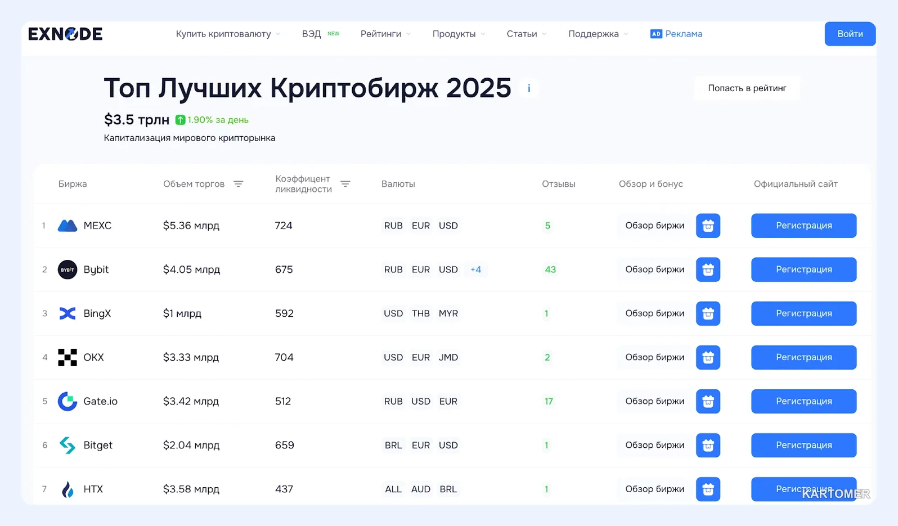Click the Bitget exchange logo
This screenshot has height=526, width=898.
(68, 445)
